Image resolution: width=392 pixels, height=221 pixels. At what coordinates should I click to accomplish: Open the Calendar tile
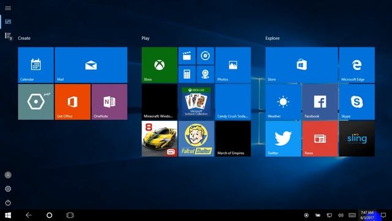(36, 65)
